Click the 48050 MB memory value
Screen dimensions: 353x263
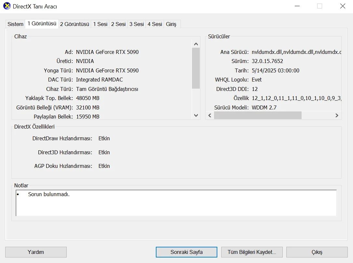coord(88,98)
